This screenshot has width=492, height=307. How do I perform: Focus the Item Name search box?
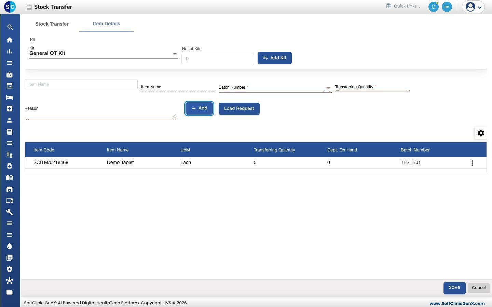(x=81, y=84)
